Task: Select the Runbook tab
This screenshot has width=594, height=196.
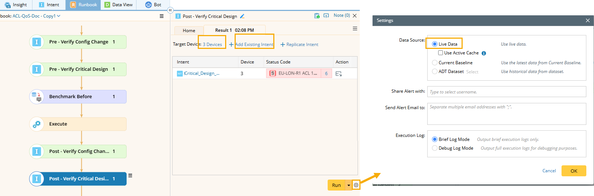Action: 83,5
